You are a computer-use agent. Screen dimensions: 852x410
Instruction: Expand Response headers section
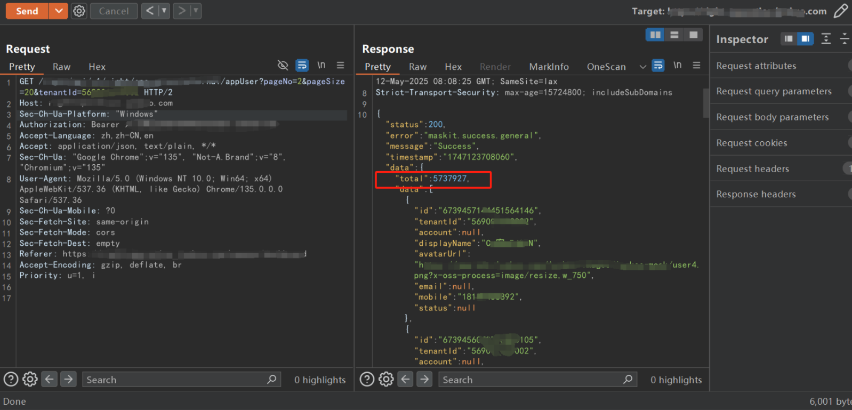781,194
